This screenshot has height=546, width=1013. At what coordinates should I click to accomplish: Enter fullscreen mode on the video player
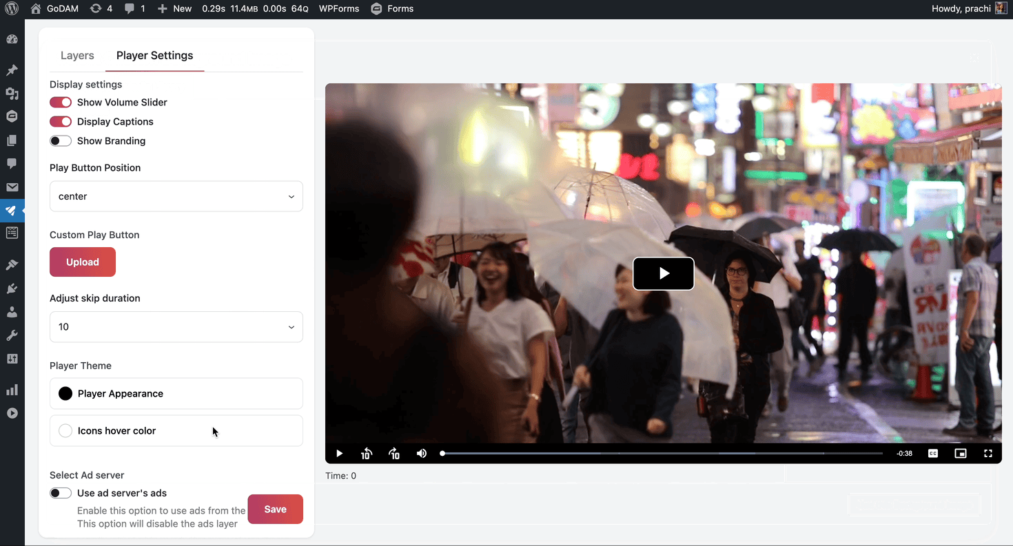point(988,453)
